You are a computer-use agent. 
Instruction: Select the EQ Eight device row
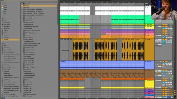point(39,6)
